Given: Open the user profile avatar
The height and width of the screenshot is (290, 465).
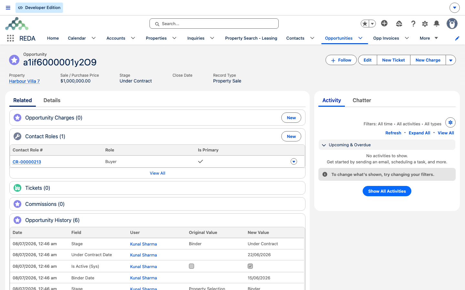Looking at the screenshot, I should click(452, 24).
